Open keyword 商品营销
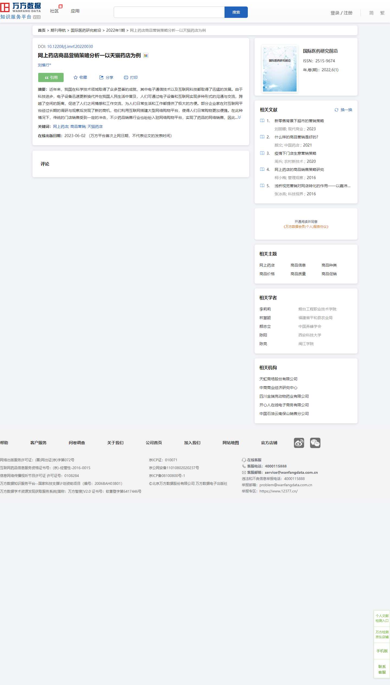The width and height of the screenshot is (390, 685). tap(78, 126)
